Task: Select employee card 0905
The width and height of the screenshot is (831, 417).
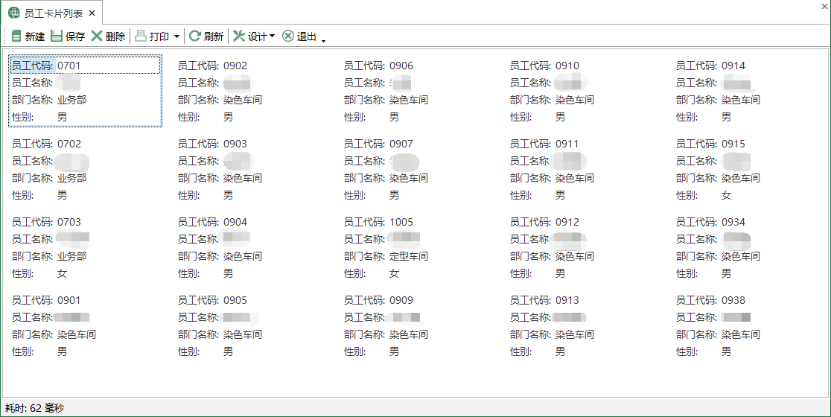Action: 251,326
